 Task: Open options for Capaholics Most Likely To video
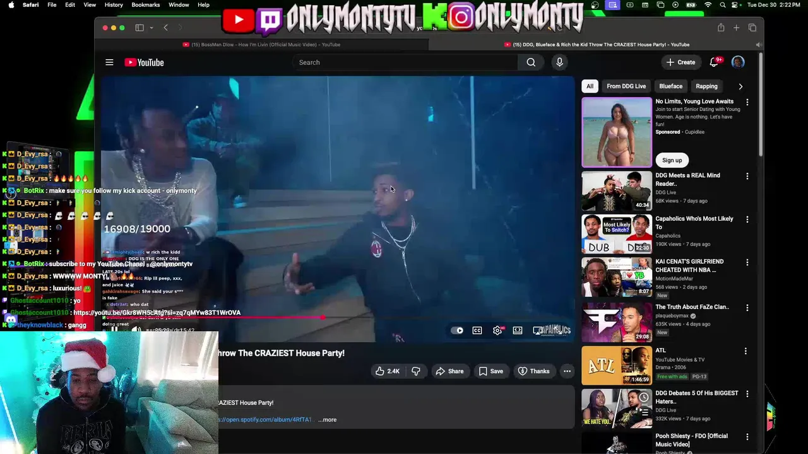(x=747, y=219)
